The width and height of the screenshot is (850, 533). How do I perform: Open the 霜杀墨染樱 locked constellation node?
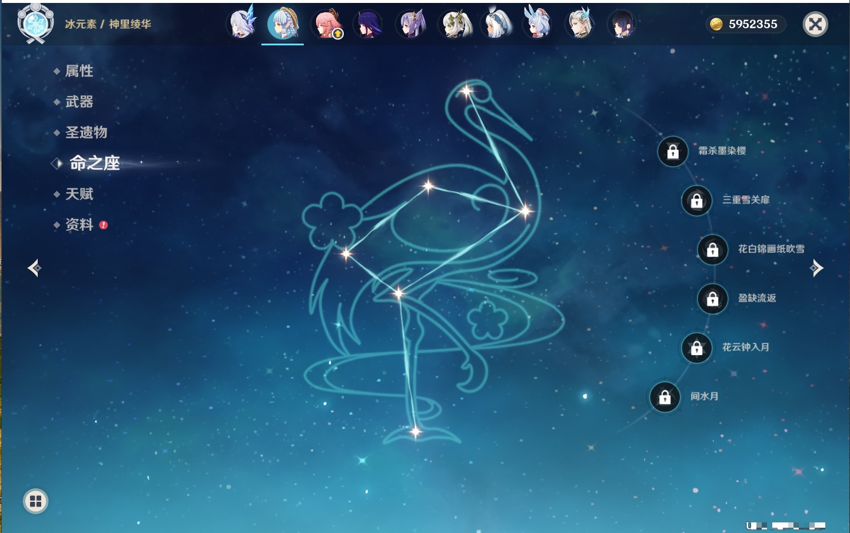(x=673, y=151)
